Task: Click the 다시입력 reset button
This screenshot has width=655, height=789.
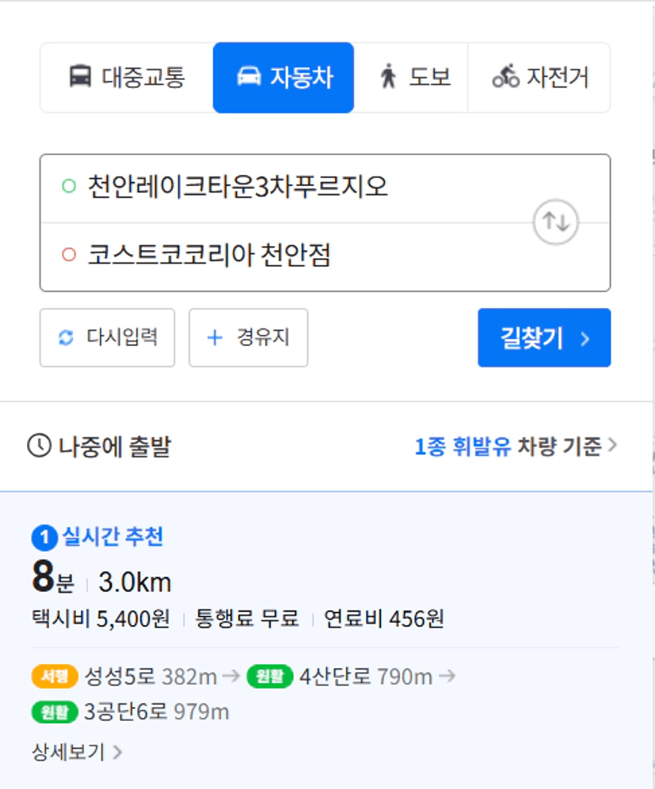Action: (107, 338)
